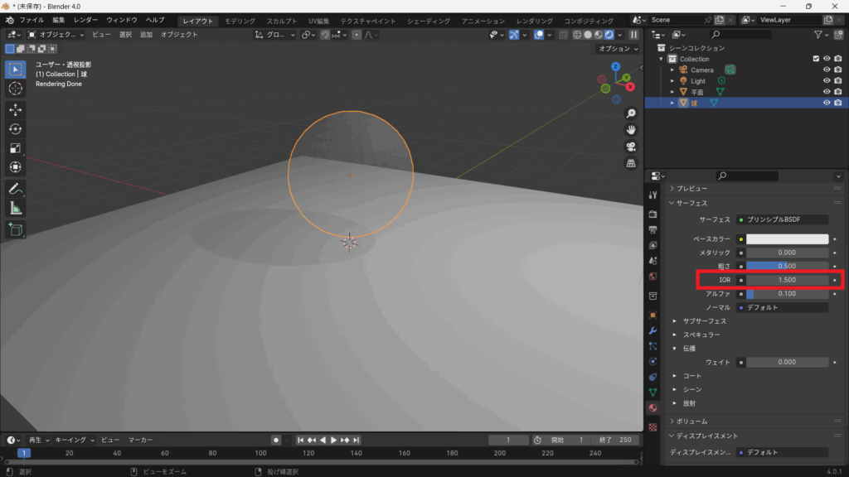Open the Material properties tab icon
This screenshot has height=477, width=849.
point(653,408)
